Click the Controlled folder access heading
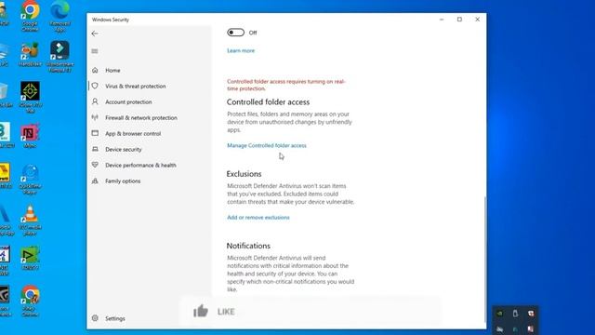This screenshot has width=595, height=335. tap(268, 102)
